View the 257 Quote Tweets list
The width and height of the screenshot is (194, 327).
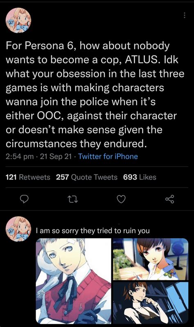point(87,177)
